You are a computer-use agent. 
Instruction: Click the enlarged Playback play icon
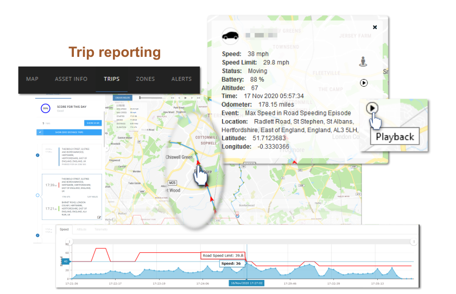(x=372, y=108)
